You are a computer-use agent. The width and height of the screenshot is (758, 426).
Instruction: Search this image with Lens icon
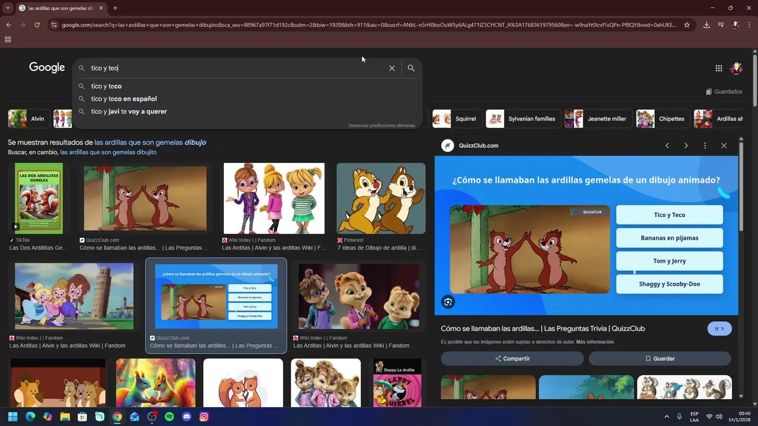point(448,302)
